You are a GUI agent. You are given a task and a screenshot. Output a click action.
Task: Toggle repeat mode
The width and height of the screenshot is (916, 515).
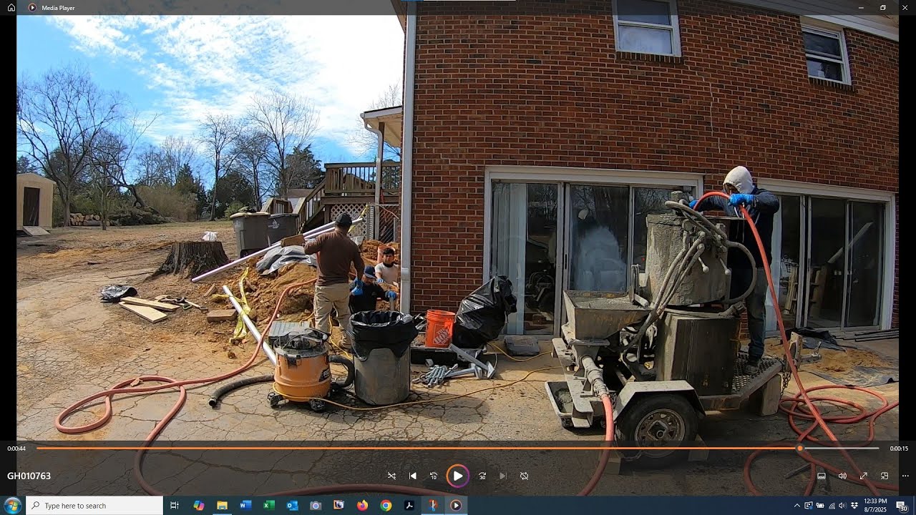tap(525, 476)
